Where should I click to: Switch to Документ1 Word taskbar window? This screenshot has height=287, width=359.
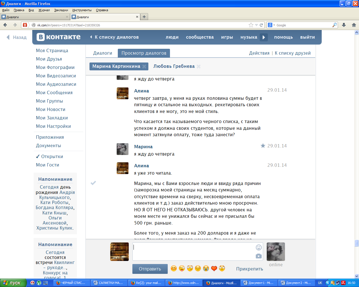(x=259, y=283)
